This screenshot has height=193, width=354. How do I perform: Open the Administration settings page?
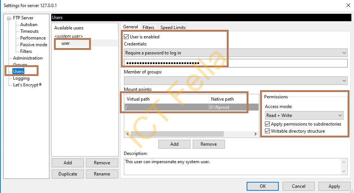(28, 58)
